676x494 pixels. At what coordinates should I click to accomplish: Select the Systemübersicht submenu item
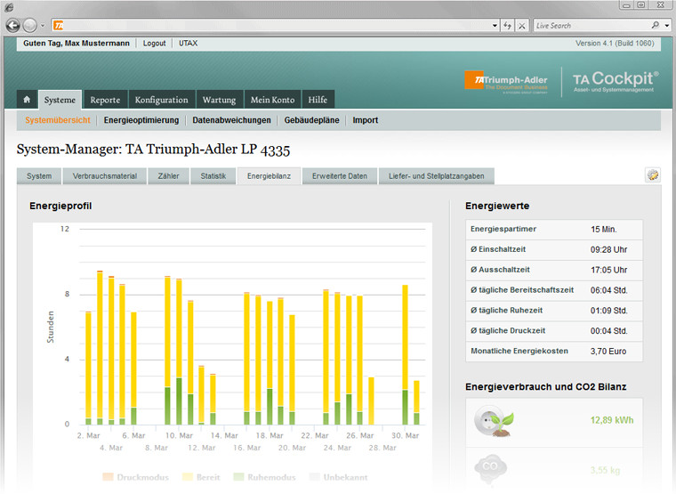(x=57, y=120)
